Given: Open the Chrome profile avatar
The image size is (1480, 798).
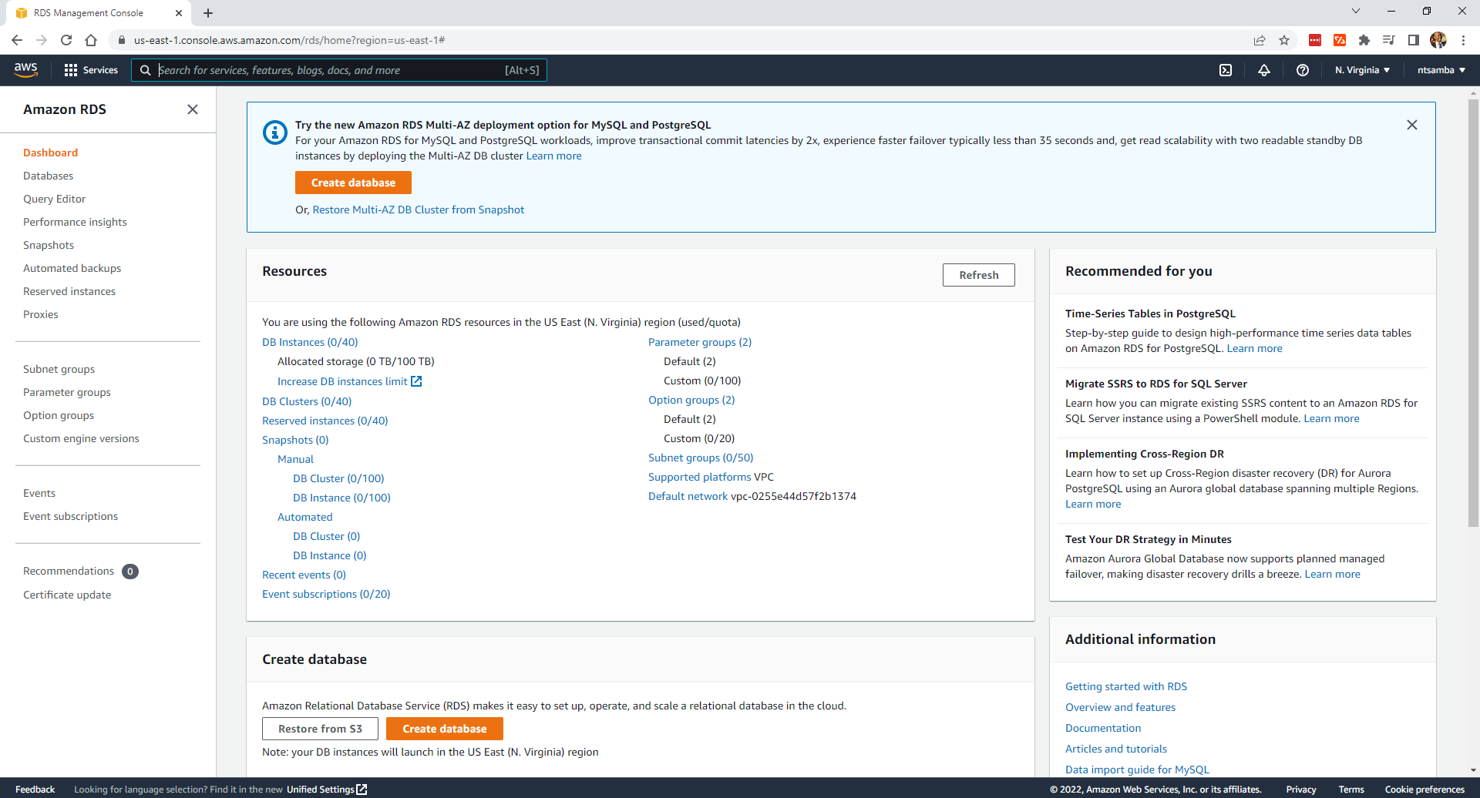Looking at the screenshot, I should [1438, 40].
